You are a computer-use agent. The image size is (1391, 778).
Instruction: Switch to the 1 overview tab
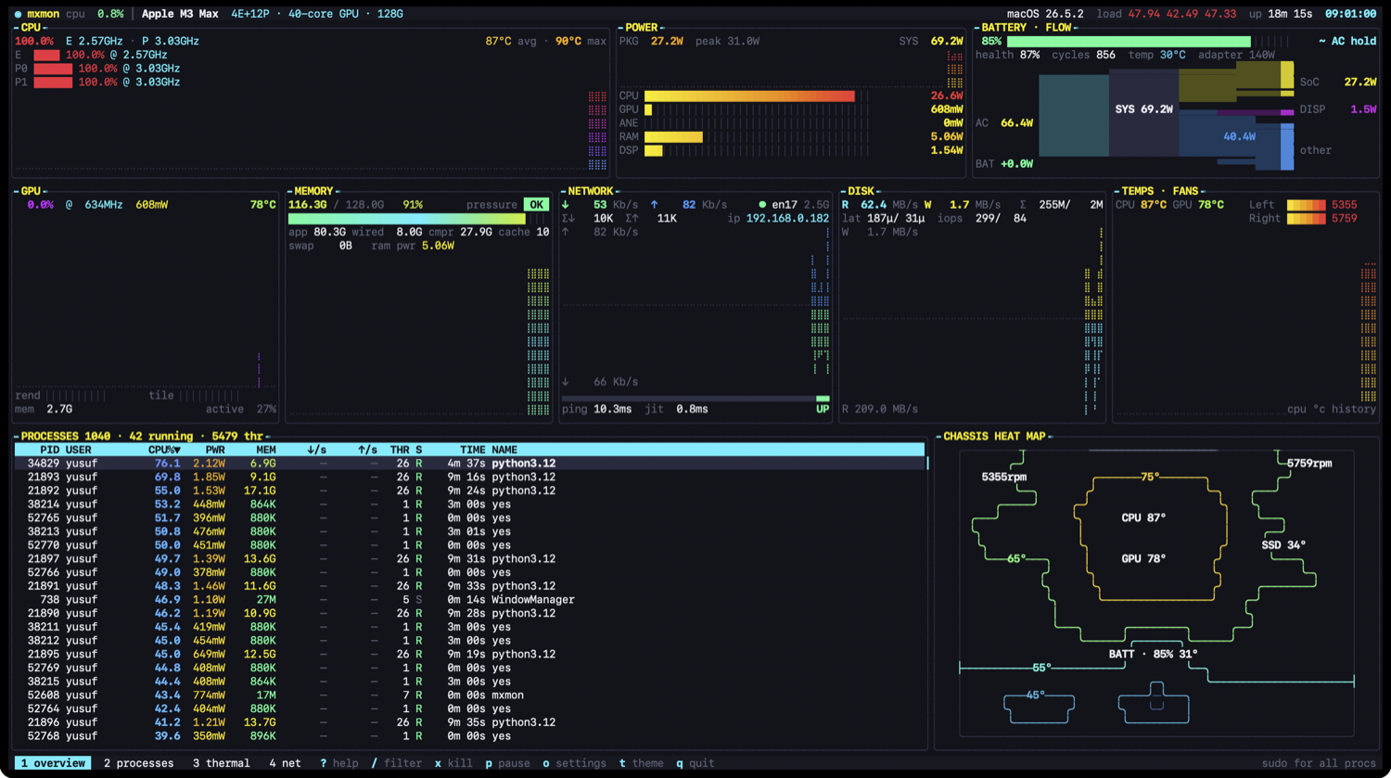tap(53, 763)
